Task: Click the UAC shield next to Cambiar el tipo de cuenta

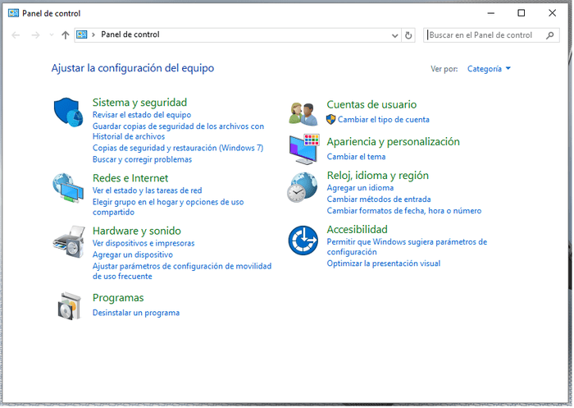Action: (330, 120)
